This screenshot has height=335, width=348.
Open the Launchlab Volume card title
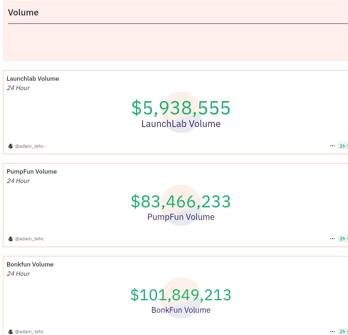[33, 79]
